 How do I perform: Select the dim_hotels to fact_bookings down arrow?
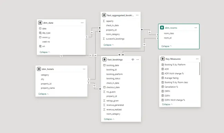coord(94,86)
